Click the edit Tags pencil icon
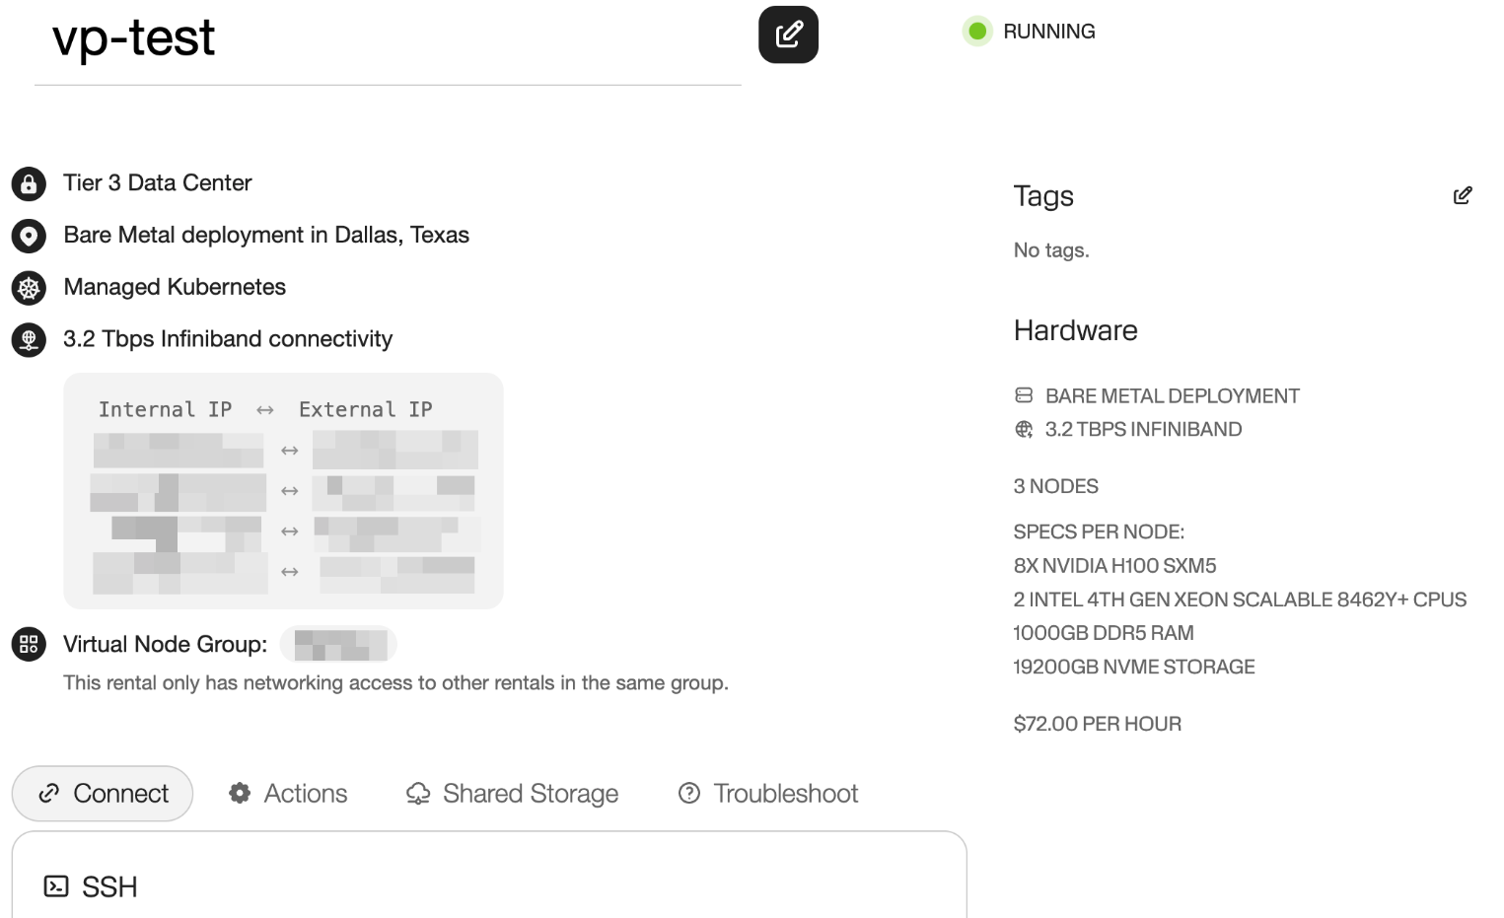This screenshot has height=918, width=1504. click(x=1463, y=195)
